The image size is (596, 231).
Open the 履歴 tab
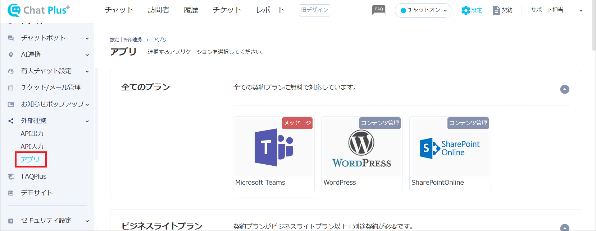point(191,10)
